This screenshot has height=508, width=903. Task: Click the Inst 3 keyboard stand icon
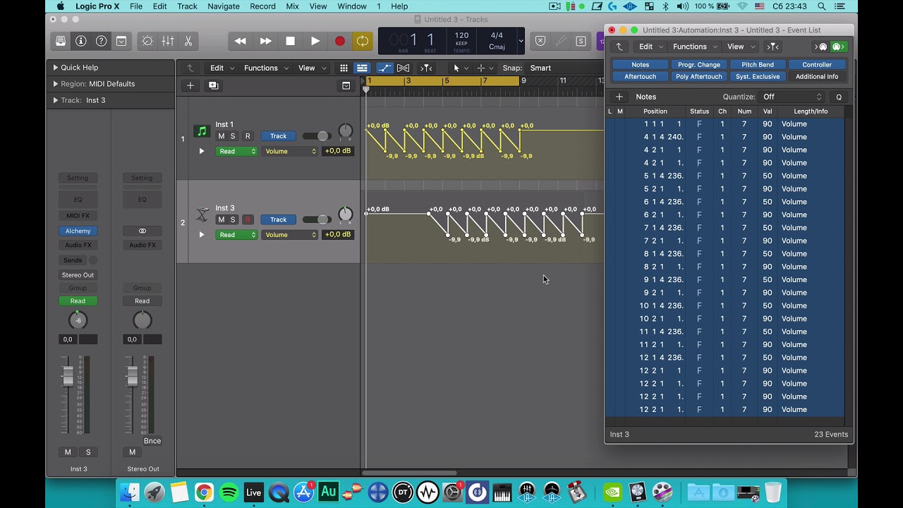202,214
